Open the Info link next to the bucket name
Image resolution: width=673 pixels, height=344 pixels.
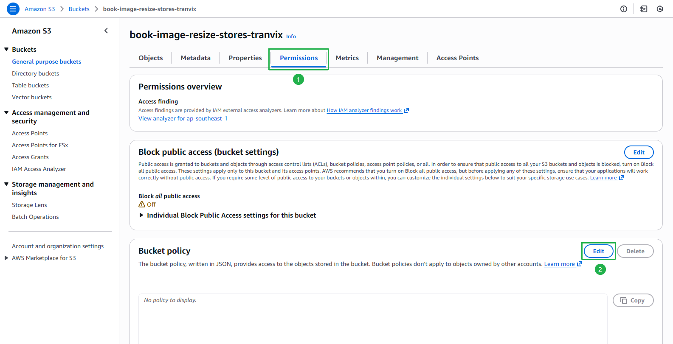pos(291,36)
